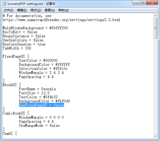
Task: Click the CbxMangaMode = false line
Action: tap(39, 126)
